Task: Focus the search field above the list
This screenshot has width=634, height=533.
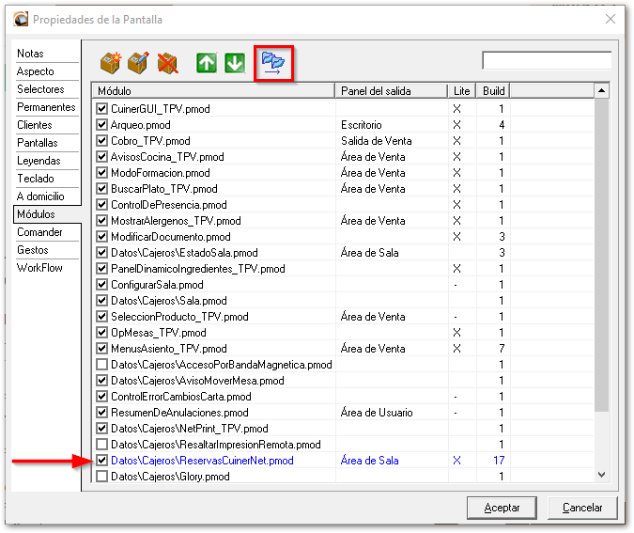Action: click(547, 61)
